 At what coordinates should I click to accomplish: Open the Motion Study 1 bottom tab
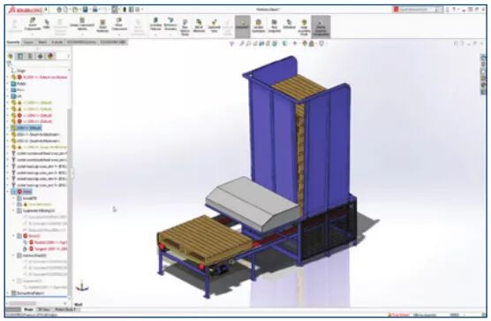pos(65,310)
